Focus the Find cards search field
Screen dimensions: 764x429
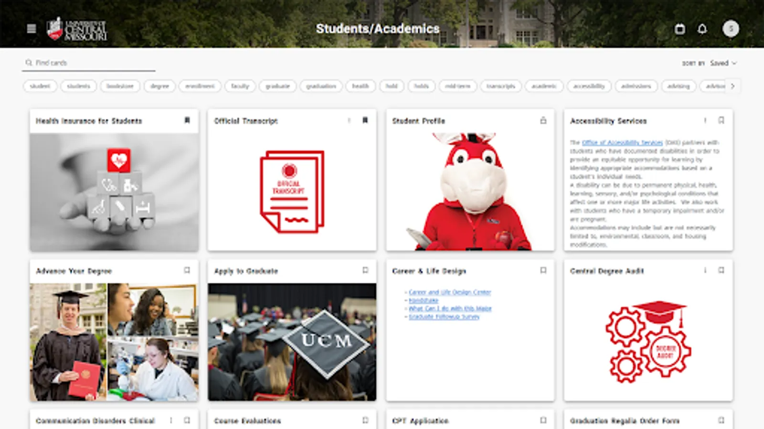pos(88,63)
